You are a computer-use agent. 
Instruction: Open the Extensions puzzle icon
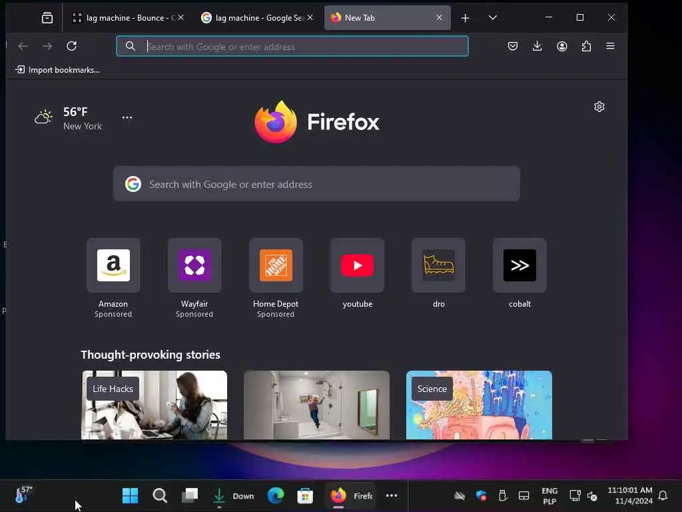coord(586,46)
